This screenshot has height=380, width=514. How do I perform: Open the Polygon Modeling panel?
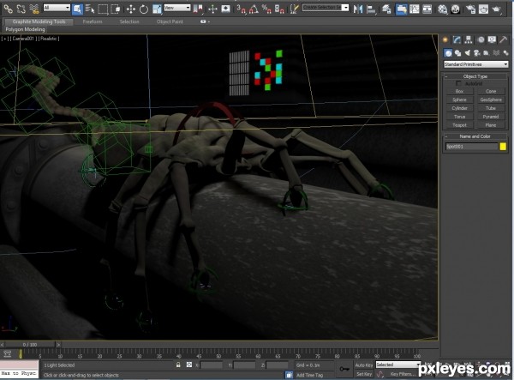click(25, 29)
